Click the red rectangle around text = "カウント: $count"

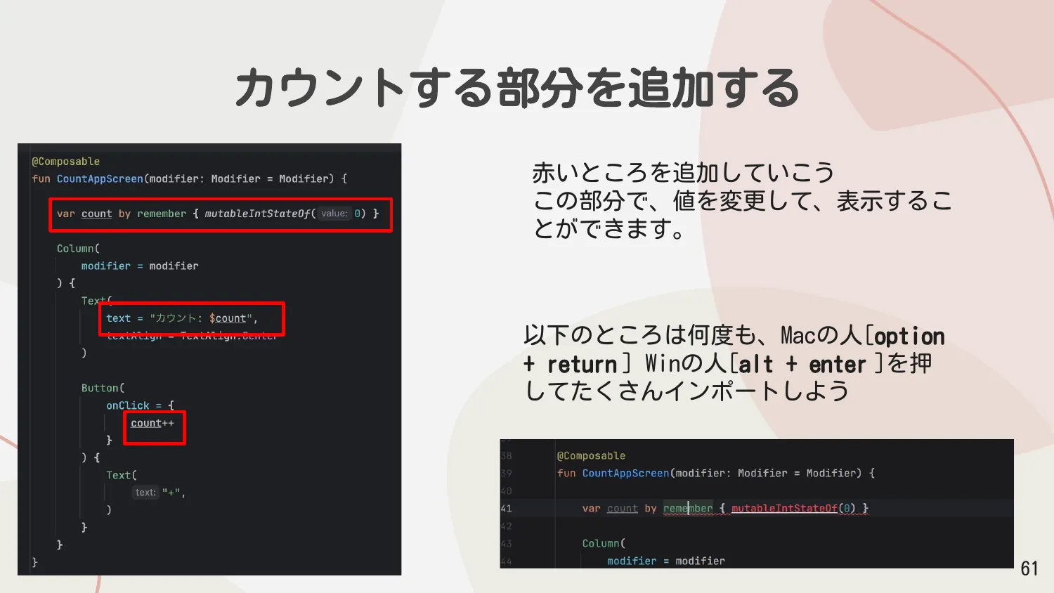click(192, 319)
